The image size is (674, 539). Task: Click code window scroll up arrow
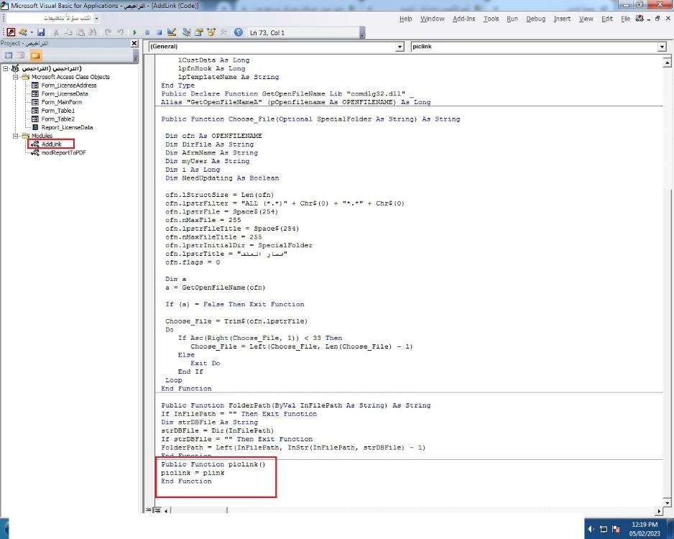click(667, 63)
